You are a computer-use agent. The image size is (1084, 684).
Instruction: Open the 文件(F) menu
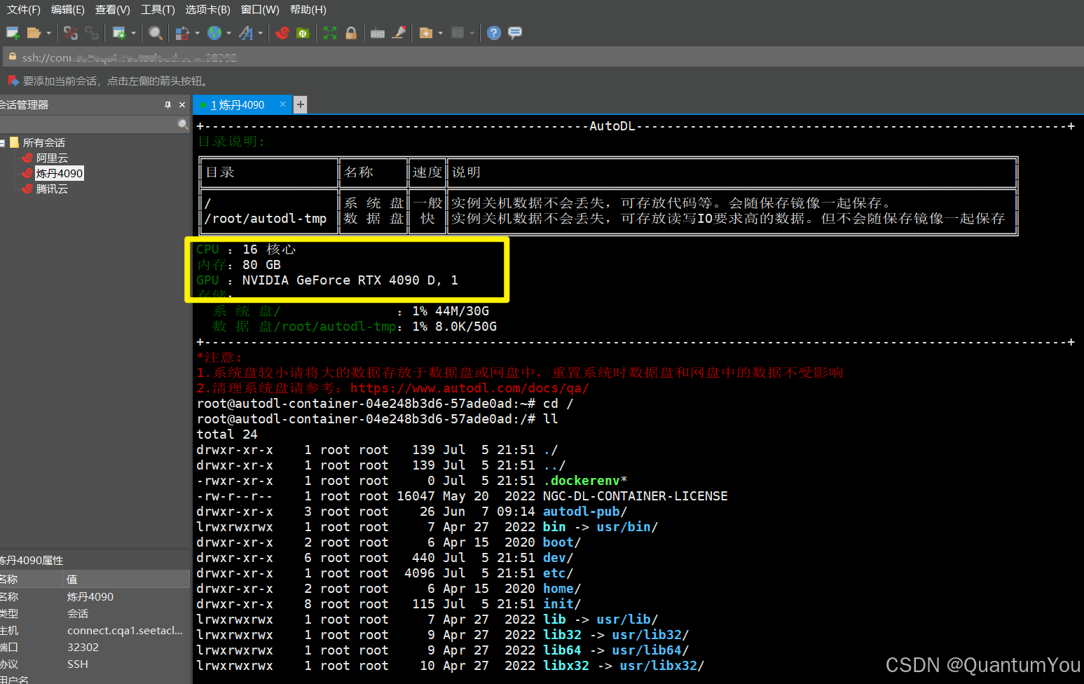point(24,10)
